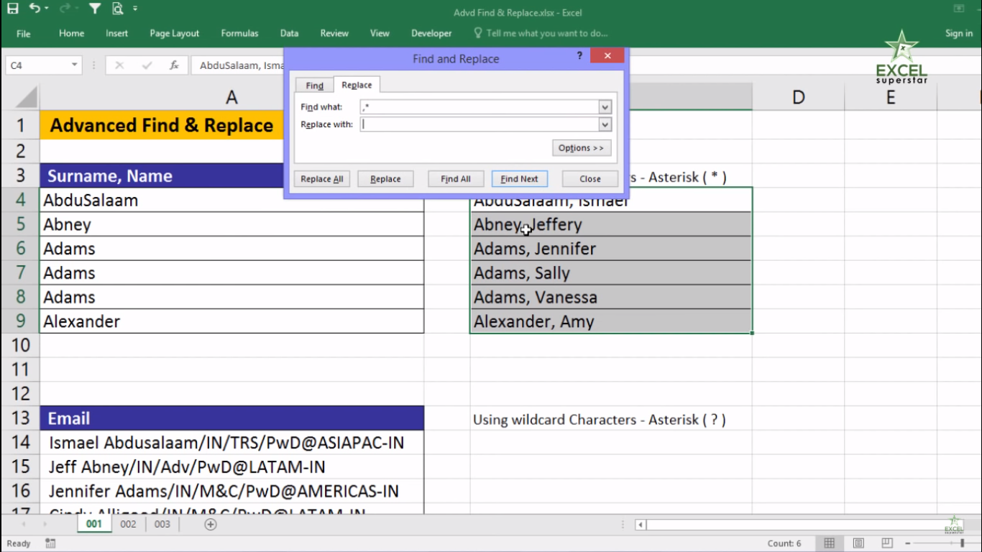Click the Tell me lightbulb search box
The image size is (982, 552).
541,33
